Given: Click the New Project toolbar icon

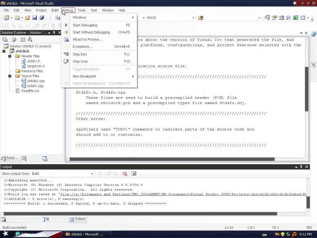Looking at the screenshot, I should tap(7, 18).
